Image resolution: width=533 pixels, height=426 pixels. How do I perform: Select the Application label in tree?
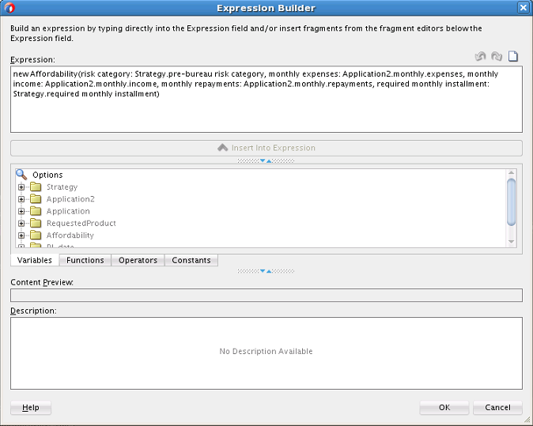pos(68,211)
